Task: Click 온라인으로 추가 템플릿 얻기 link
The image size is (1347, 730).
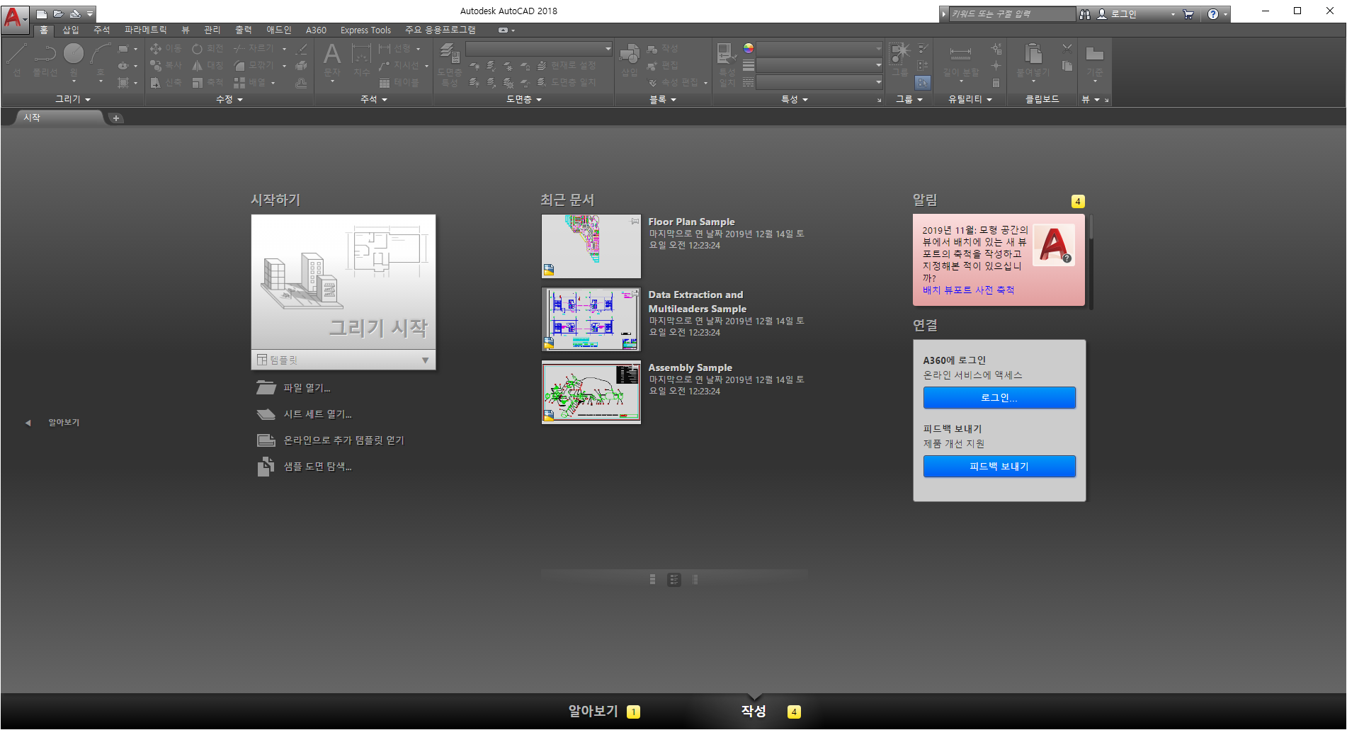Action: pyautogui.click(x=330, y=440)
